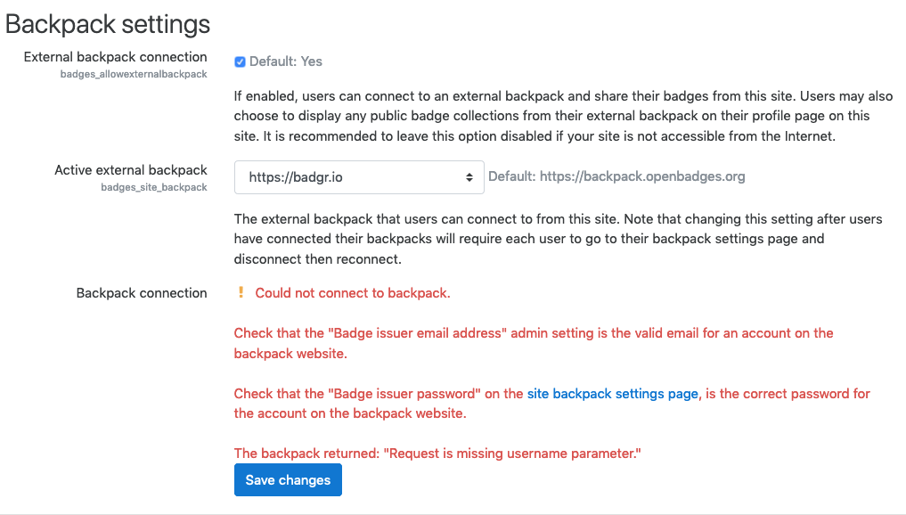The height and width of the screenshot is (515, 906).
Task: Click the orange exclamation warning icon
Action: pyautogui.click(x=241, y=292)
